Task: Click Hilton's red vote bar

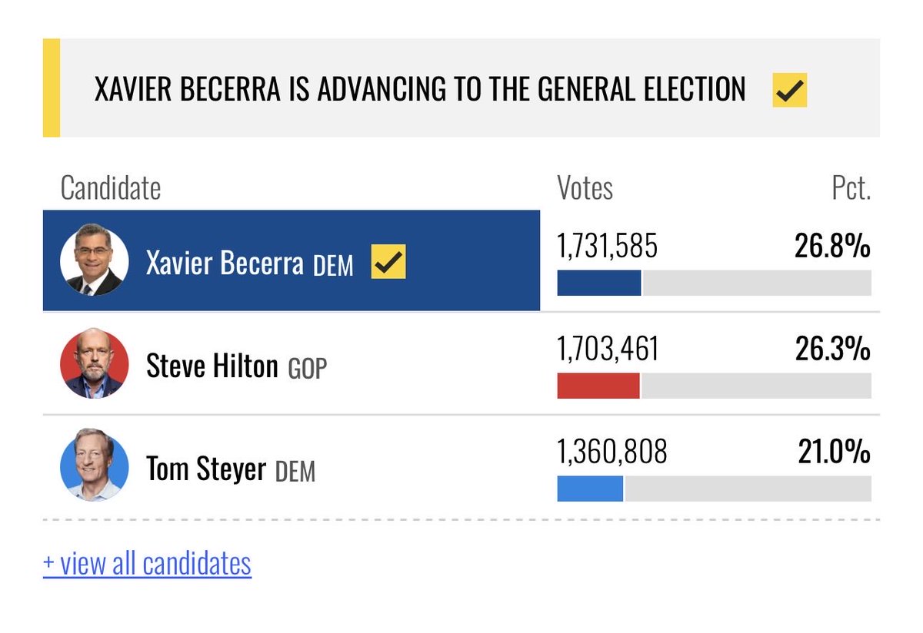Action: 598,386
